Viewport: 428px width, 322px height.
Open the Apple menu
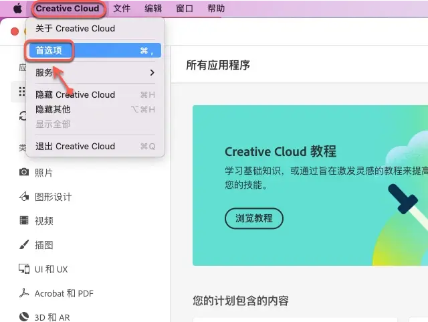(18, 9)
